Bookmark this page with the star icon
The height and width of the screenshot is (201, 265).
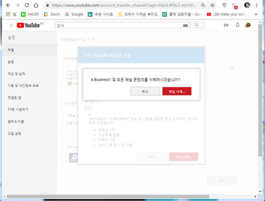point(212,5)
